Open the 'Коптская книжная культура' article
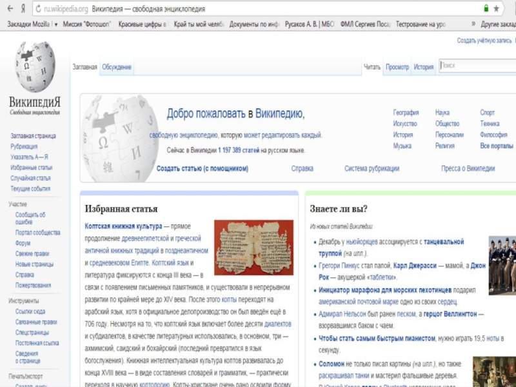Screen dimensions: 516x387 click(123, 226)
